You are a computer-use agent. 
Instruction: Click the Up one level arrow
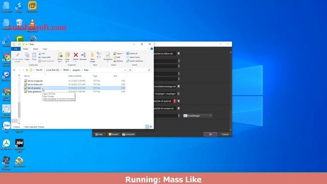pos(27,70)
